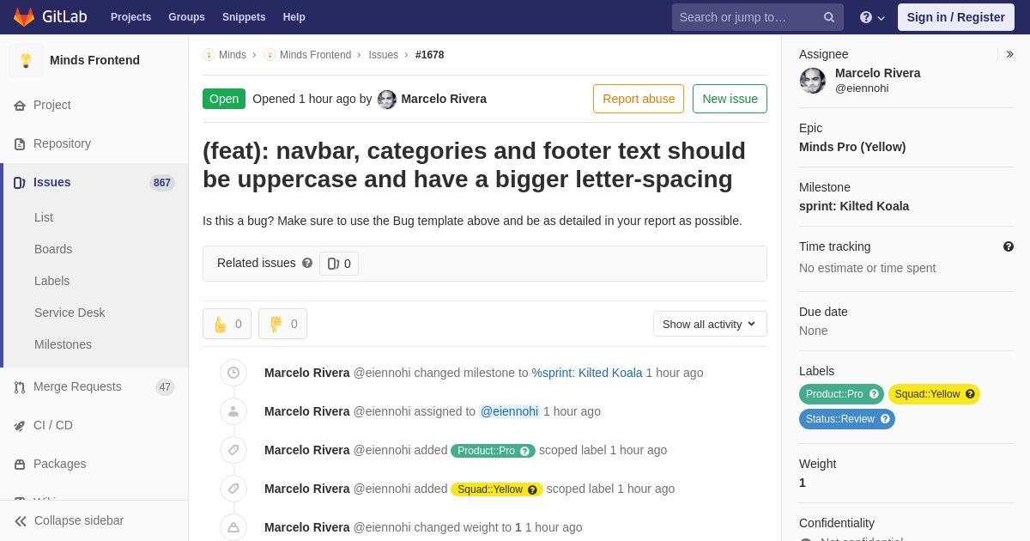
Task: Click sprint: Kilted Koala milestone in sidebar
Action: [854, 206]
